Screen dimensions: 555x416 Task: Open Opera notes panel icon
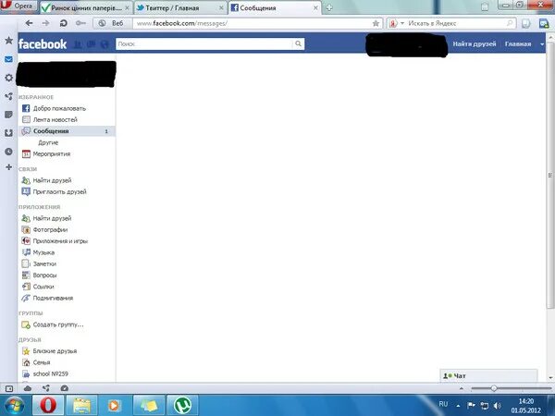point(9,115)
